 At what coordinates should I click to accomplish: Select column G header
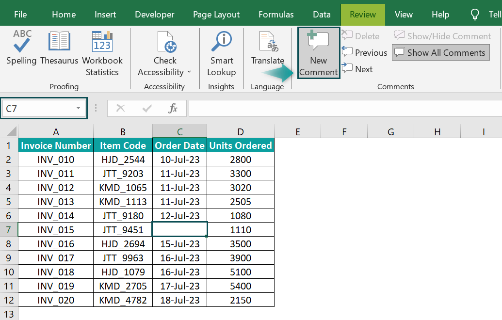click(390, 131)
